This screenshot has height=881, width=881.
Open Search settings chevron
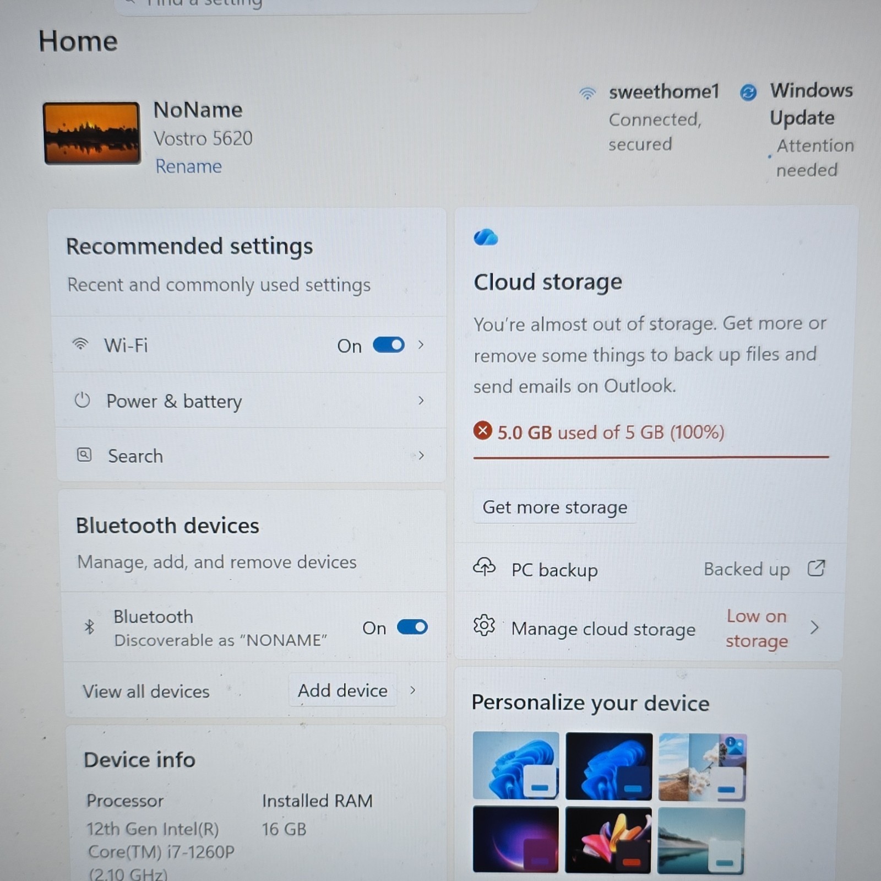[x=421, y=455]
